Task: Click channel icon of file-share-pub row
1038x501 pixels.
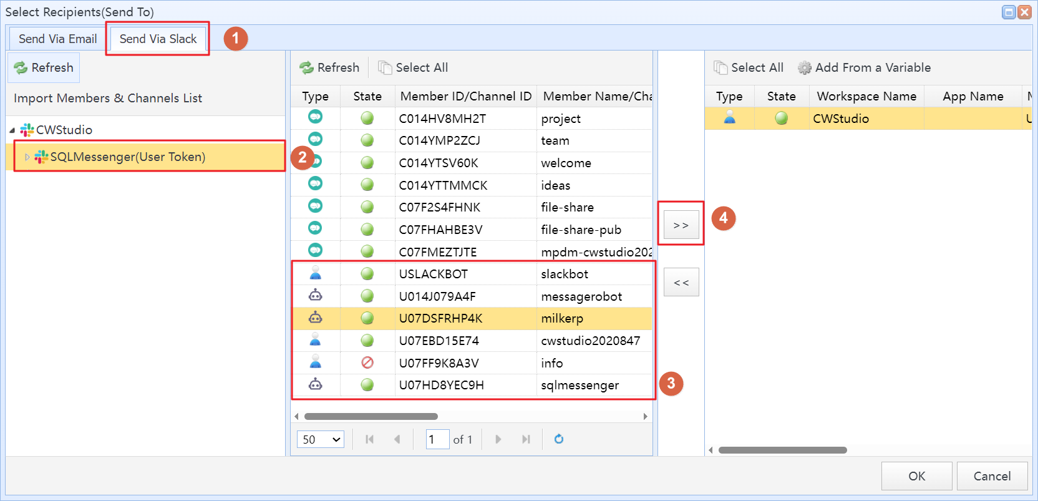Action: tap(316, 228)
